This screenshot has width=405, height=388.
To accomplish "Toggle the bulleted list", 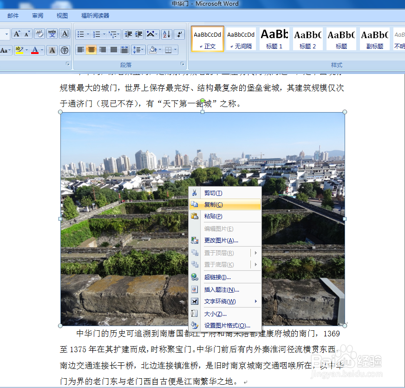I will point(81,34).
